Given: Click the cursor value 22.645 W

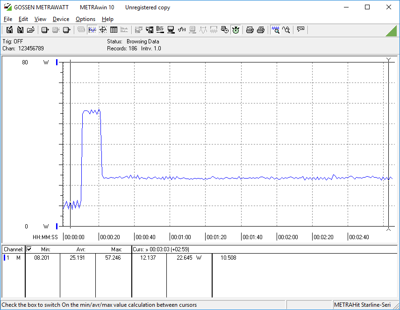Looking at the screenshot, I should [189, 258].
